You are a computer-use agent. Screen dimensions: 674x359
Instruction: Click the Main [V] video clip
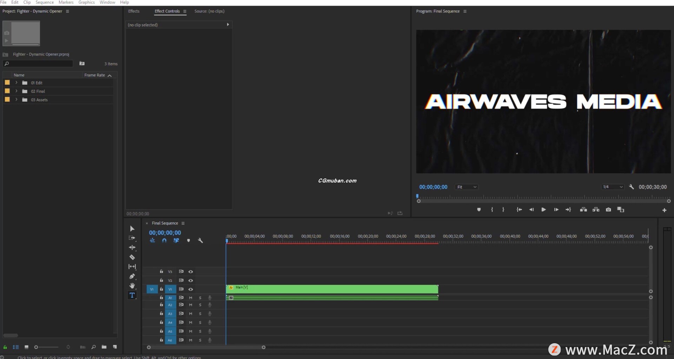pyautogui.click(x=332, y=289)
